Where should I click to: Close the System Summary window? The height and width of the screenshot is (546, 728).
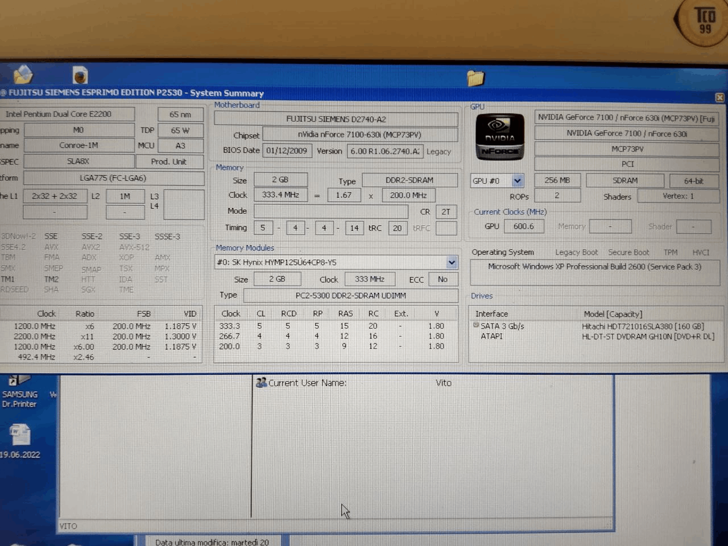(719, 97)
